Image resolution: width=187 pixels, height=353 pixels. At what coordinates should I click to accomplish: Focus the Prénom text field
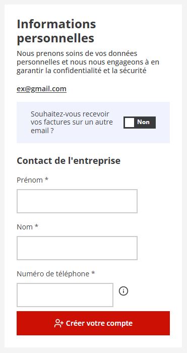pos(77,201)
